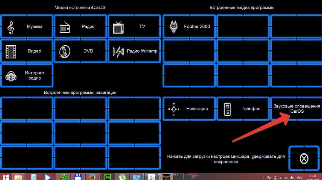Launch Foobar 2000 media program
This screenshot has height=180, width=322.
coord(189,27)
